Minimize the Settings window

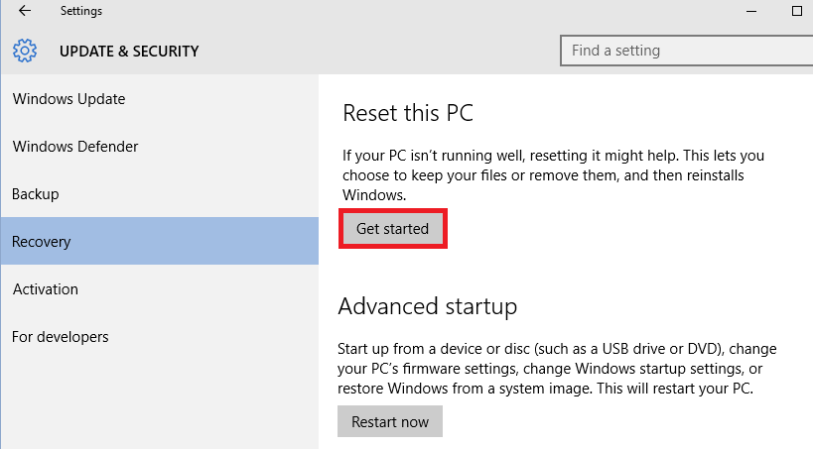coord(749,11)
